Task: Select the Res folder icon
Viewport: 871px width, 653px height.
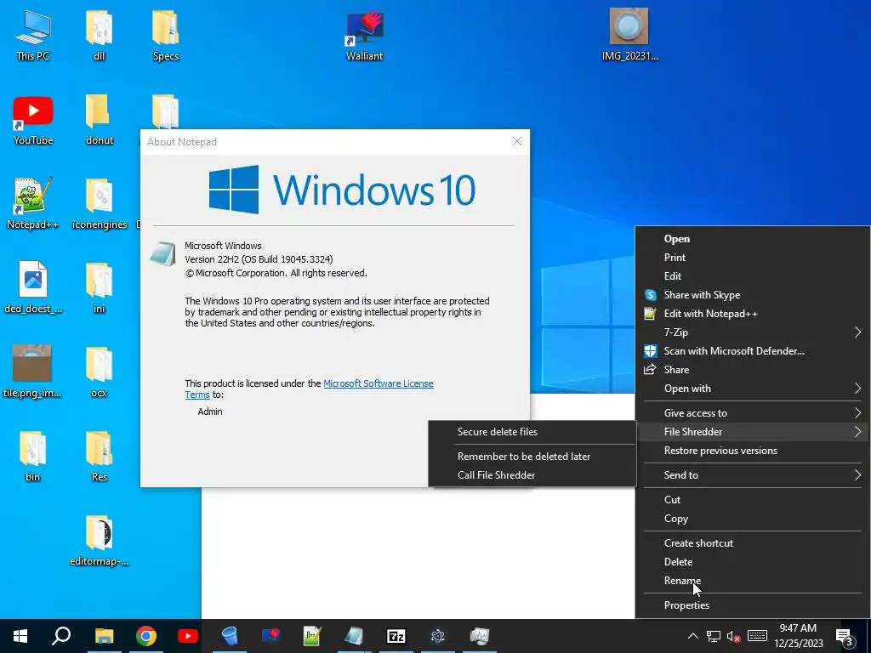Action: [x=99, y=456]
